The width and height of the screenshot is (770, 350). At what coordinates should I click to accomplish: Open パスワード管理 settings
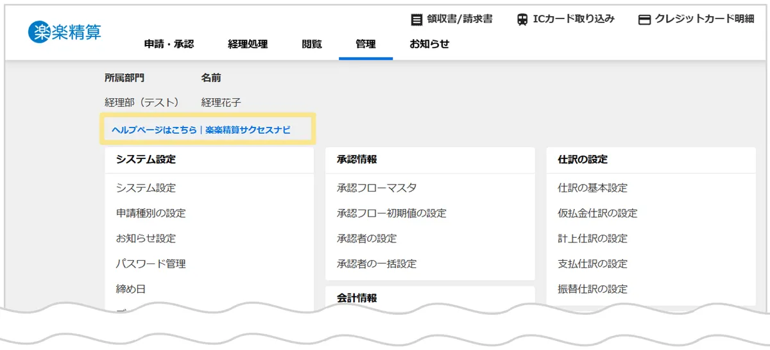coord(151,263)
